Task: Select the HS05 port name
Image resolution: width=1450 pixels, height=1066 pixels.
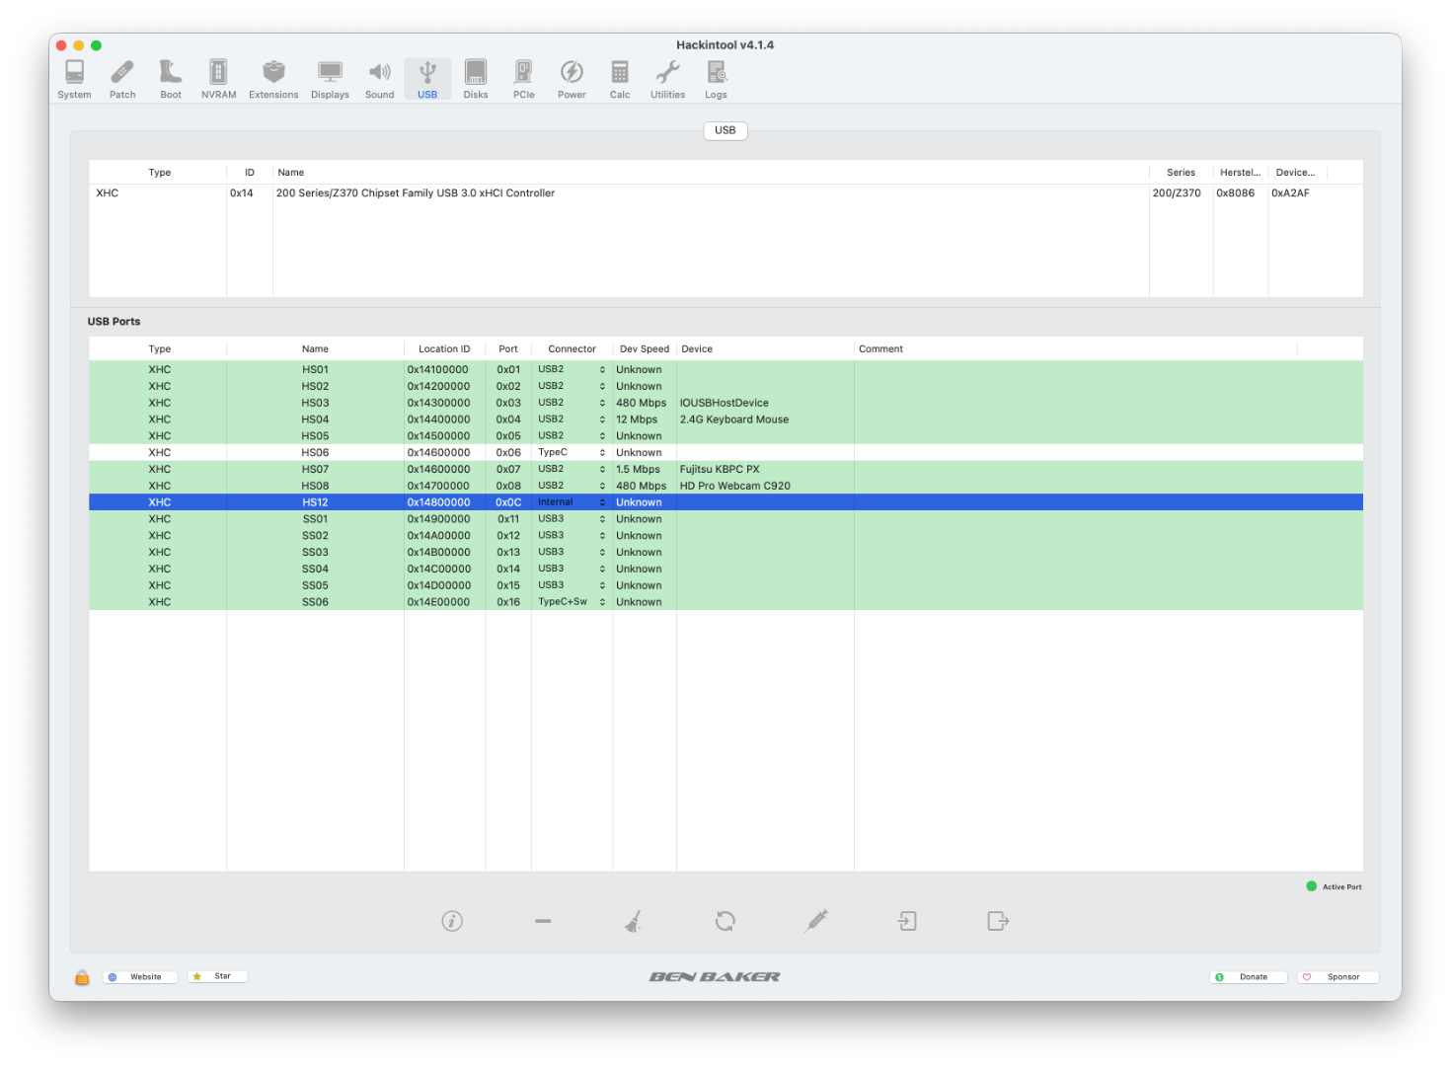Action: click(x=315, y=436)
